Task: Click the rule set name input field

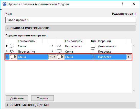Action: (x=71, y=20)
